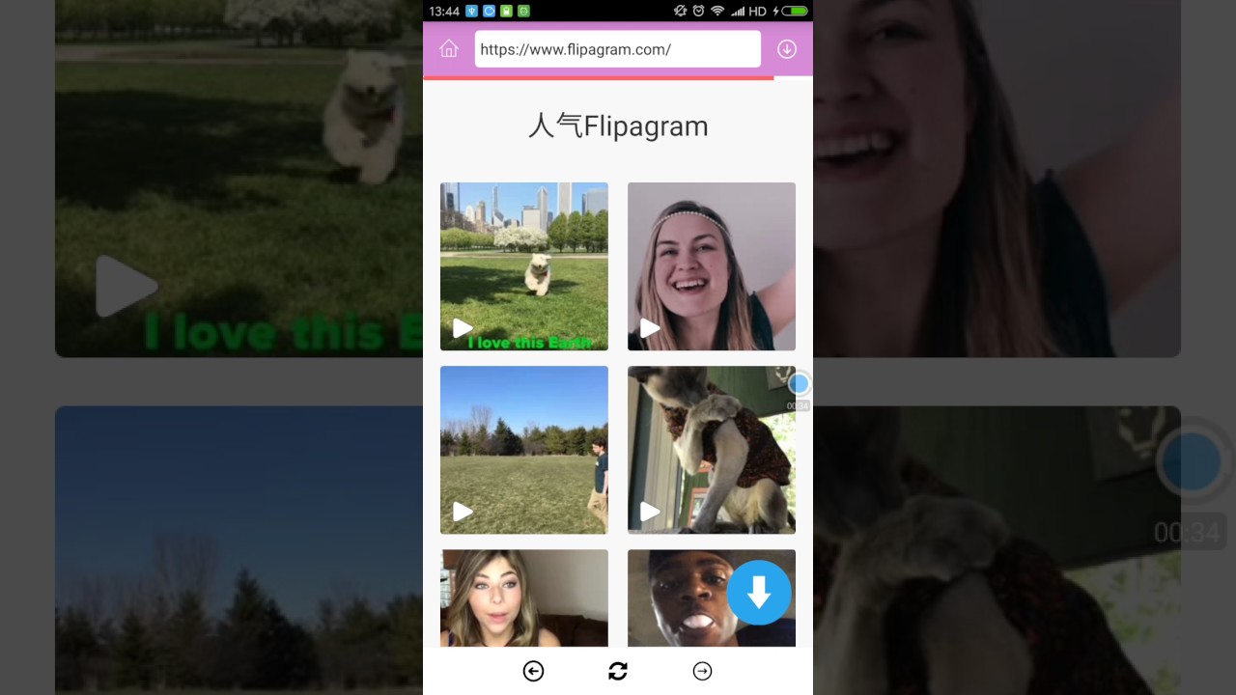
Task: Tap the home icon in the browser bar
Action: [448, 49]
